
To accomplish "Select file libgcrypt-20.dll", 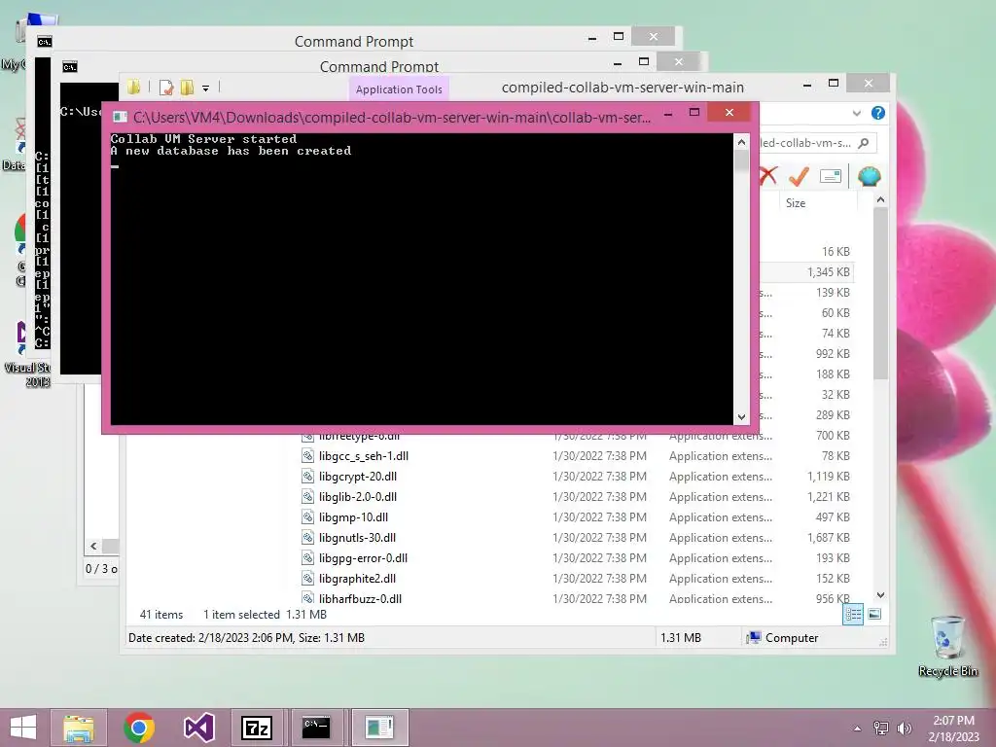I will pos(358,477).
